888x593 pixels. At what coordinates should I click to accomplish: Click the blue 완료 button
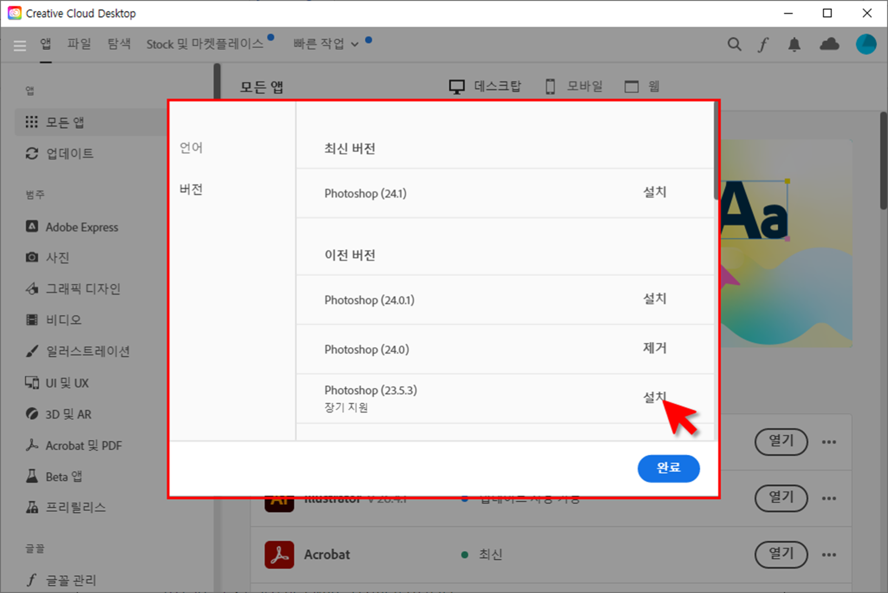click(668, 469)
